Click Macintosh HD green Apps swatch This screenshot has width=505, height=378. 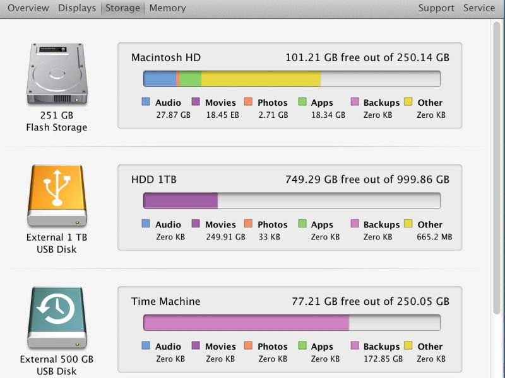(x=302, y=102)
